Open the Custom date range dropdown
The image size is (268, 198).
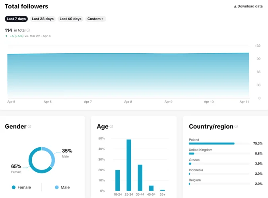95,19
